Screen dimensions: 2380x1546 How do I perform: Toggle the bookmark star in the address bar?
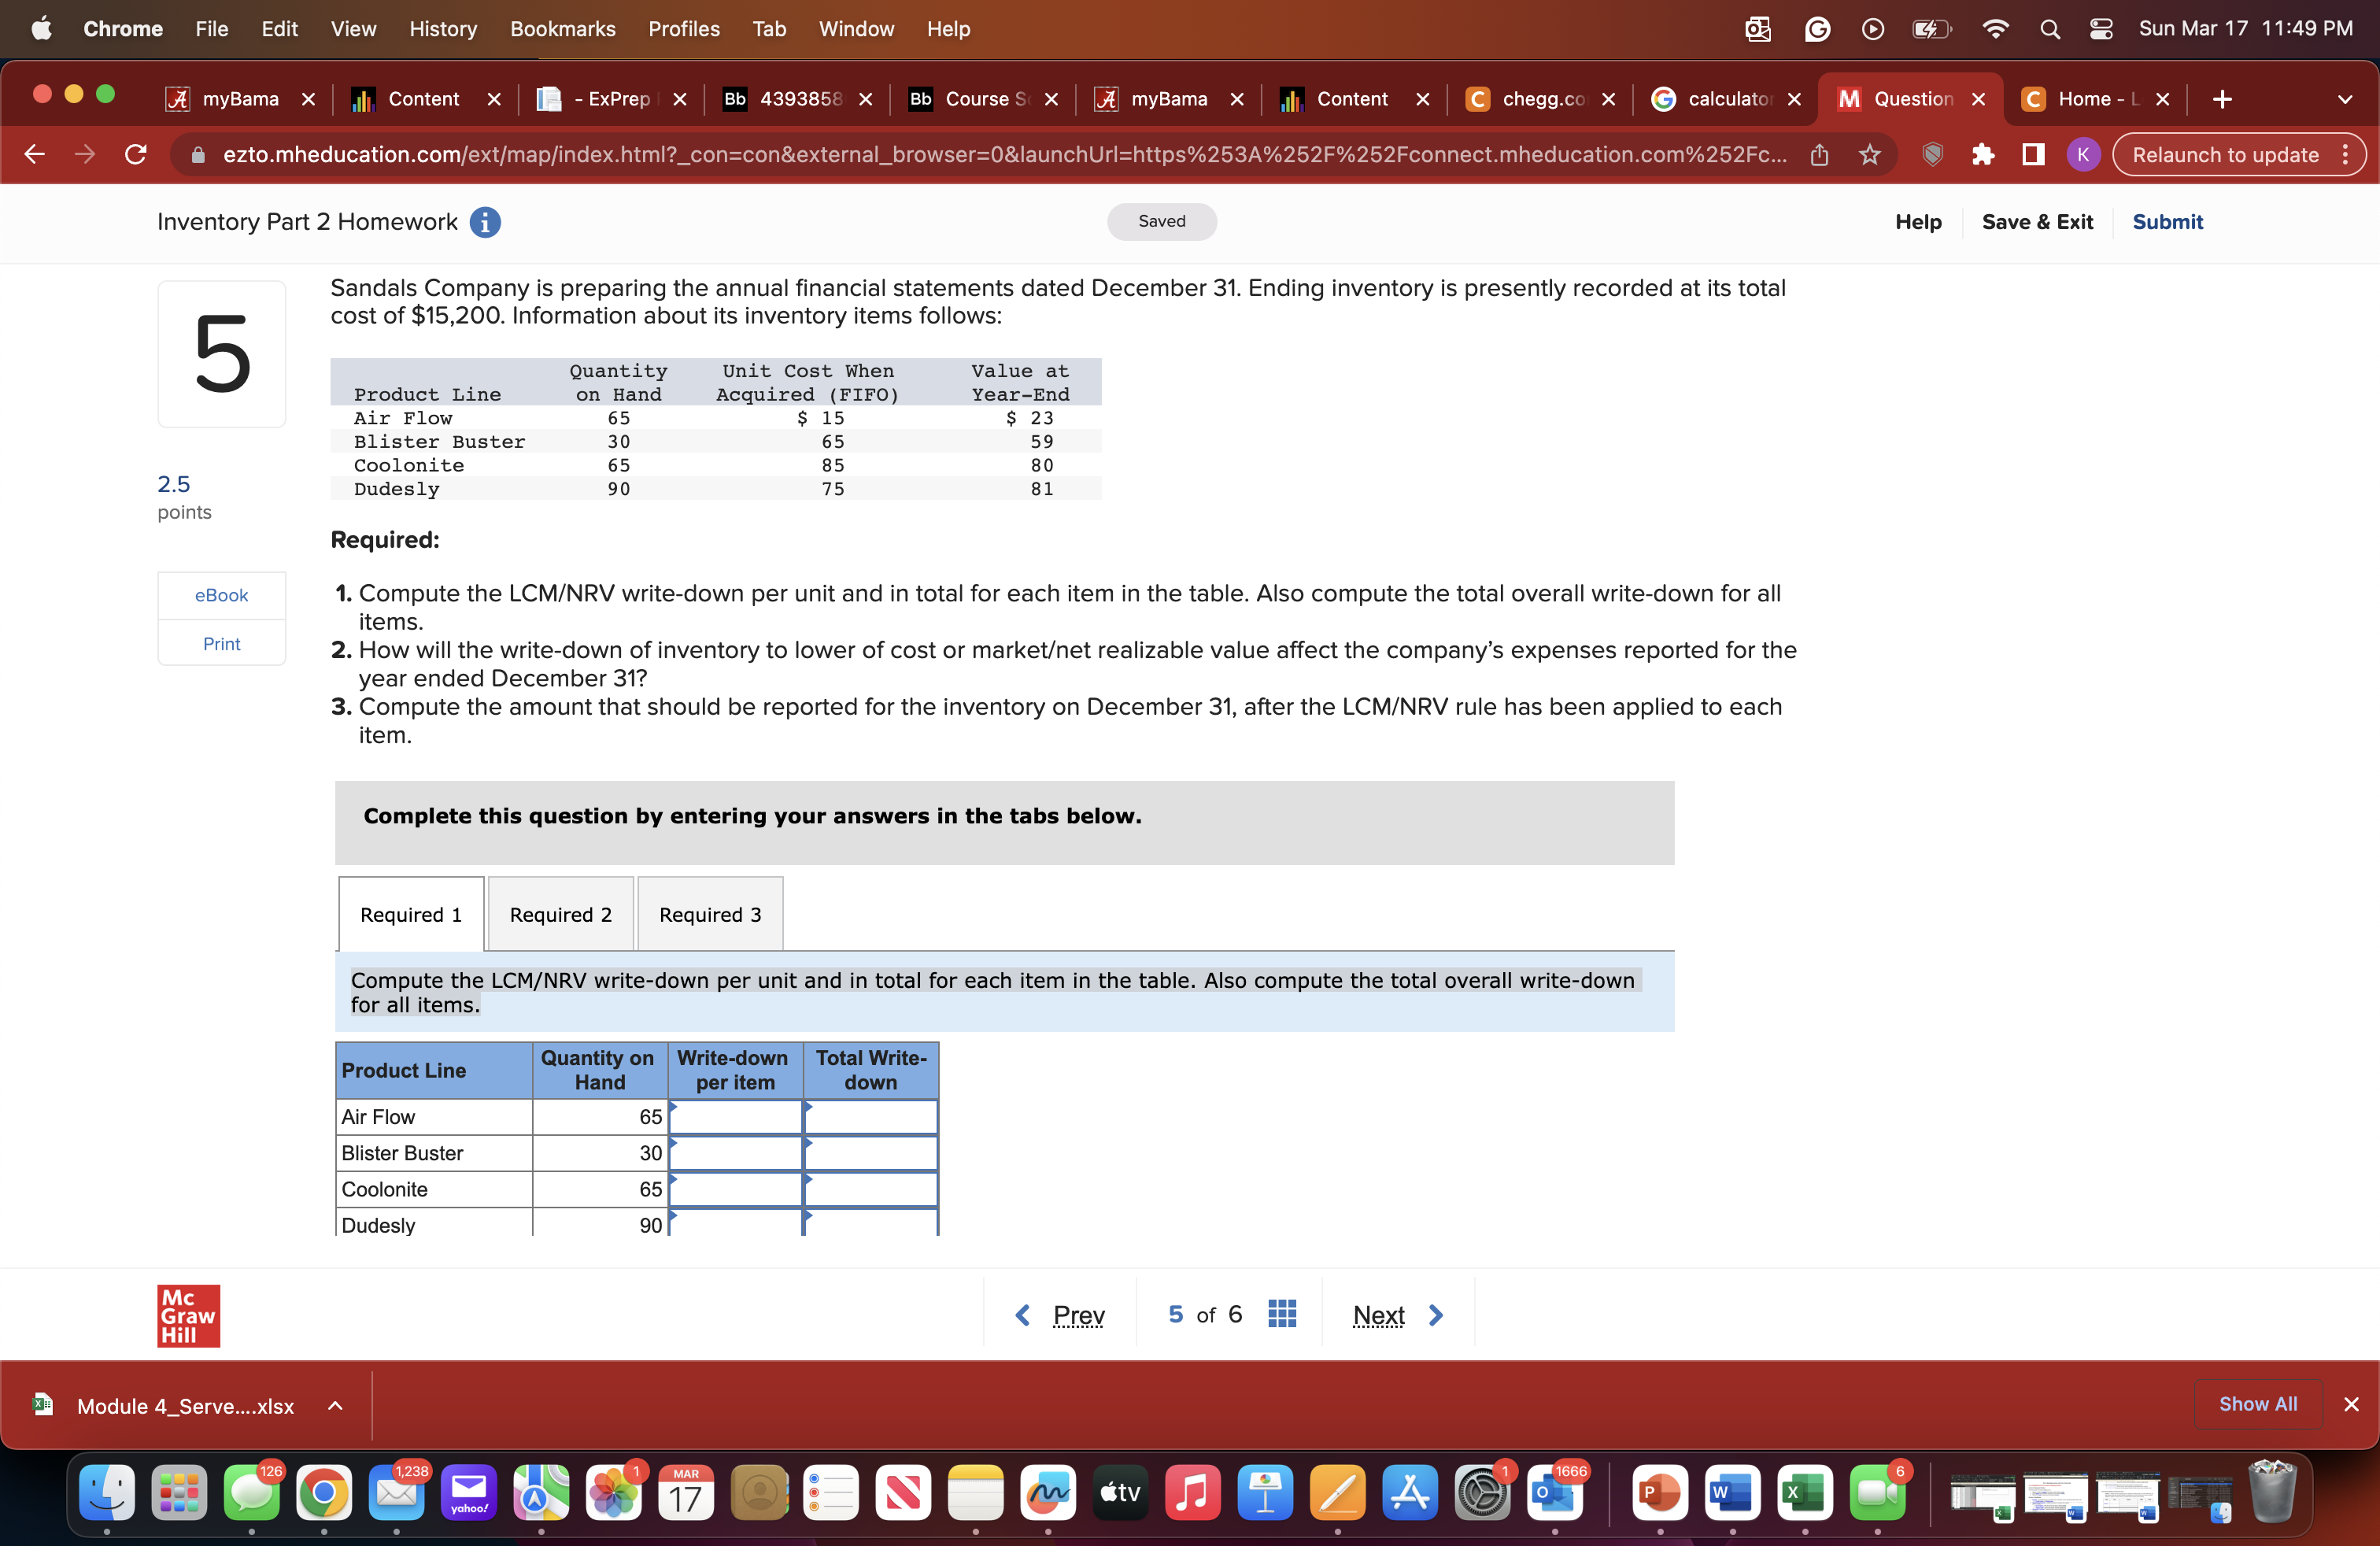[x=1869, y=154]
